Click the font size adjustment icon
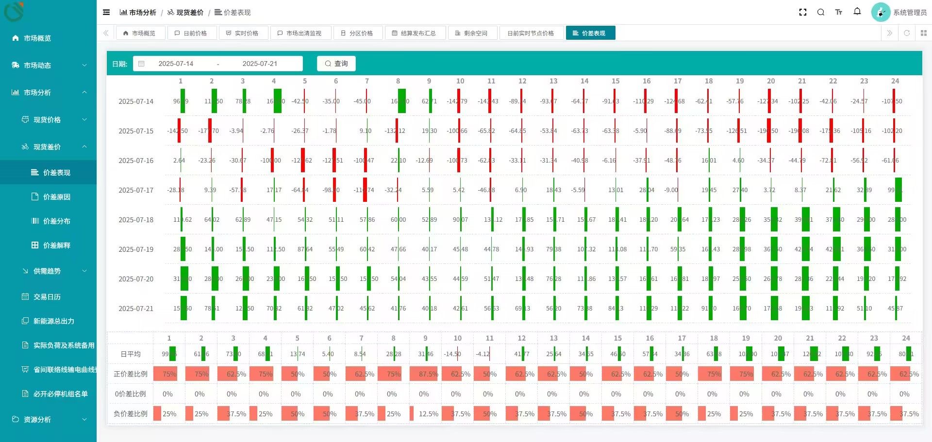This screenshot has height=442, width=932. point(839,13)
